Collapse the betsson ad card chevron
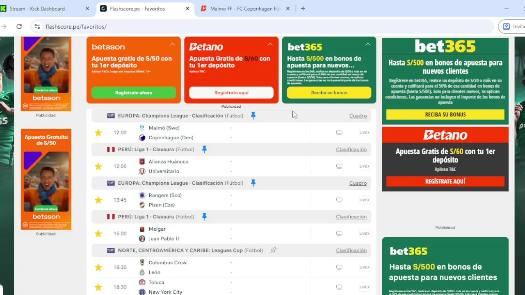The width and height of the screenshot is (525, 295). point(172,44)
